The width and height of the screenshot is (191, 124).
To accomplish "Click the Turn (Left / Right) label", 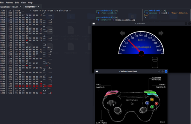I will (x=102, y=122).
